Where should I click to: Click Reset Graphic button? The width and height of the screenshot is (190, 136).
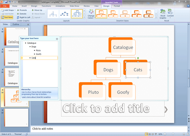pyautogui.click(x=163, y=14)
